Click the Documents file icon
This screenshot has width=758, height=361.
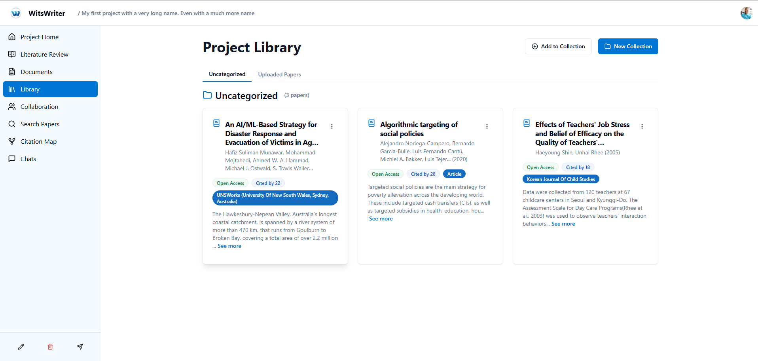click(12, 72)
